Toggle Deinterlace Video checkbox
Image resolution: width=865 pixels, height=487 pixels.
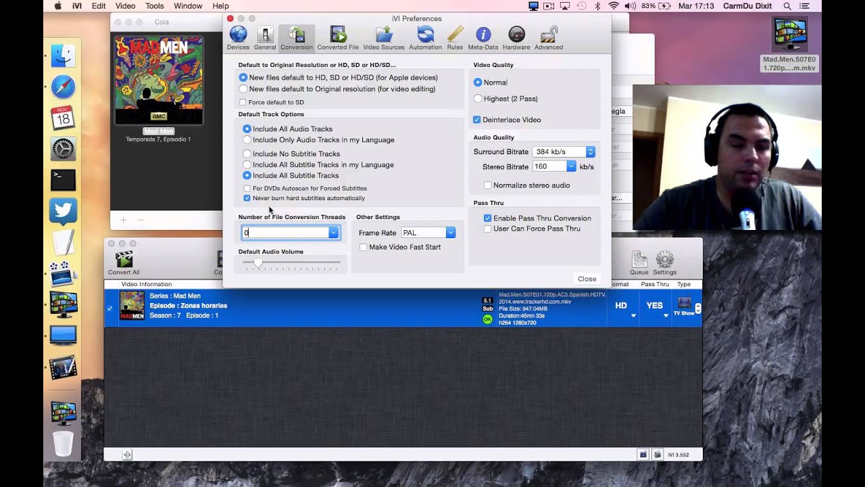coord(477,120)
